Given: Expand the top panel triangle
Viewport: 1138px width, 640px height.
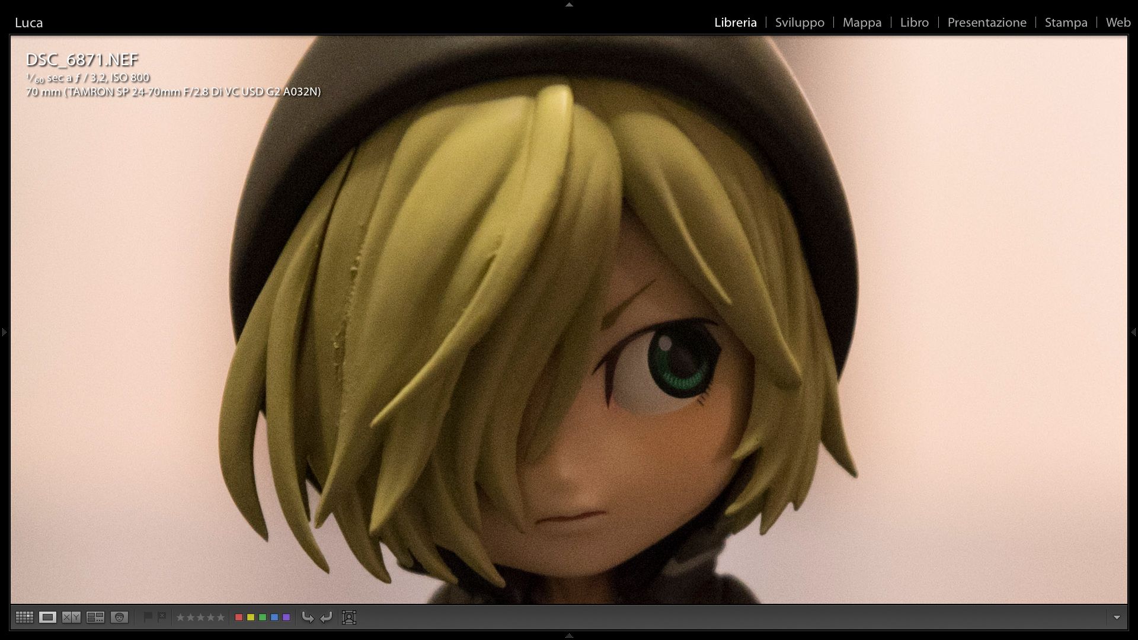Looking at the screenshot, I should click(x=569, y=5).
